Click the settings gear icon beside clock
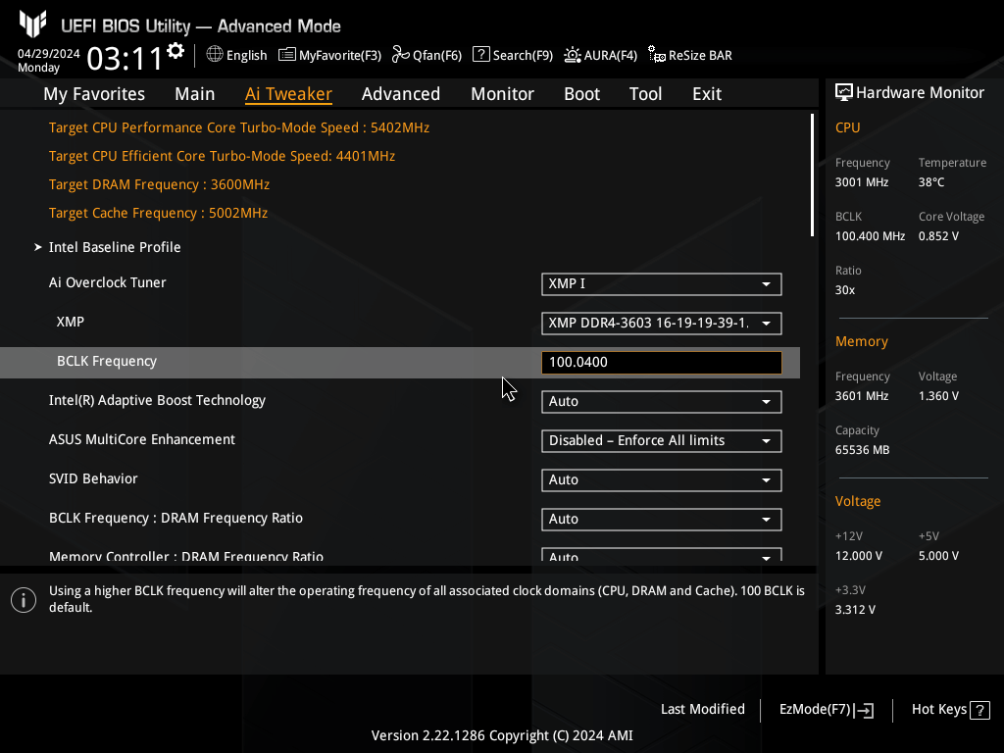The height and width of the screenshot is (753, 1004). [176, 50]
